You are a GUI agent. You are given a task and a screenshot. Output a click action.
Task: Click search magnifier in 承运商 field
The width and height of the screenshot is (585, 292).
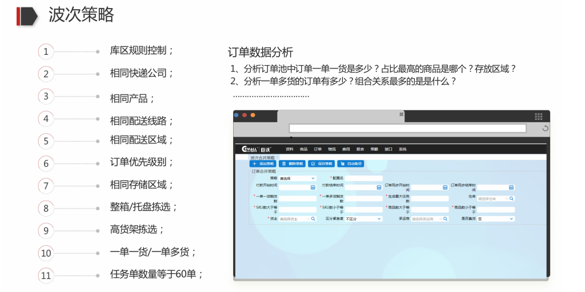pyautogui.click(x=445, y=219)
